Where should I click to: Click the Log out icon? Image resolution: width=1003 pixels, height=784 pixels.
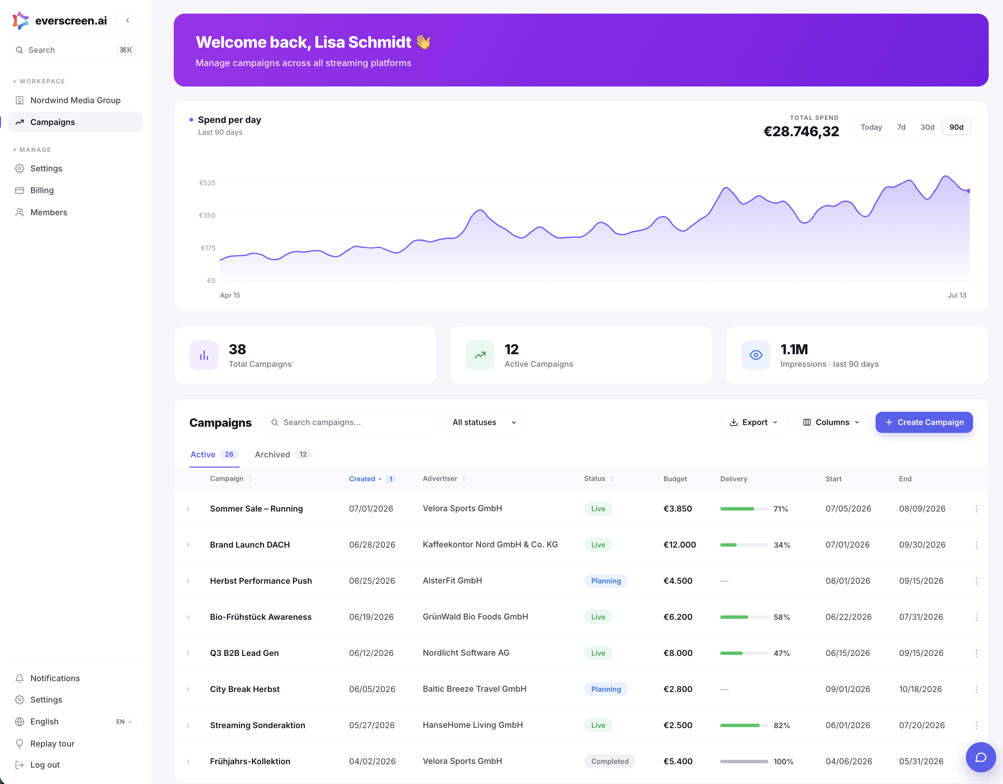click(x=19, y=765)
